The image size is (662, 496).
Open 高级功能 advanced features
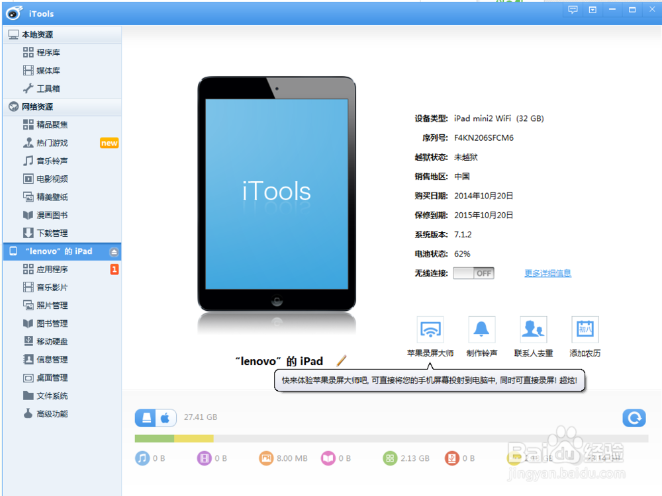pyautogui.click(x=52, y=414)
